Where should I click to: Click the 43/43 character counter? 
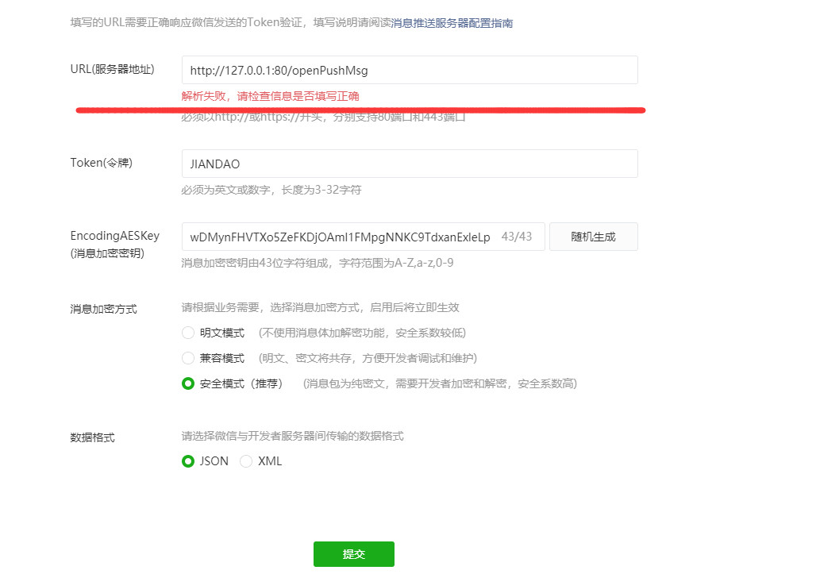coord(517,237)
